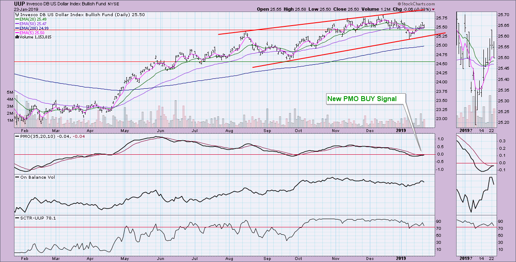The width and height of the screenshot is (516, 262).
Task: Click the purple EMA(50) line swatch
Action: pos(17,23)
